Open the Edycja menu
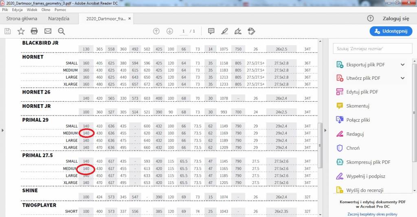The image size is (417, 217). (x=17, y=10)
